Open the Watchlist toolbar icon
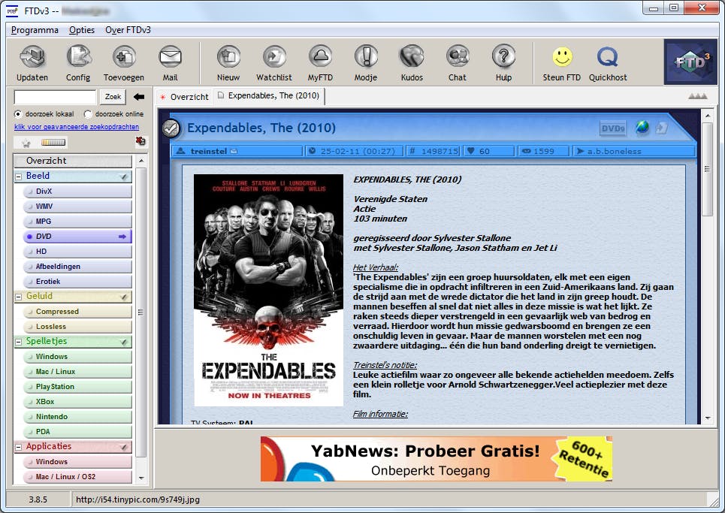This screenshot has width=725, height=513. tap(274, 57)
